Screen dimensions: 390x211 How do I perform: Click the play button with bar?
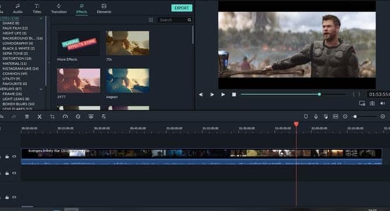212,95
